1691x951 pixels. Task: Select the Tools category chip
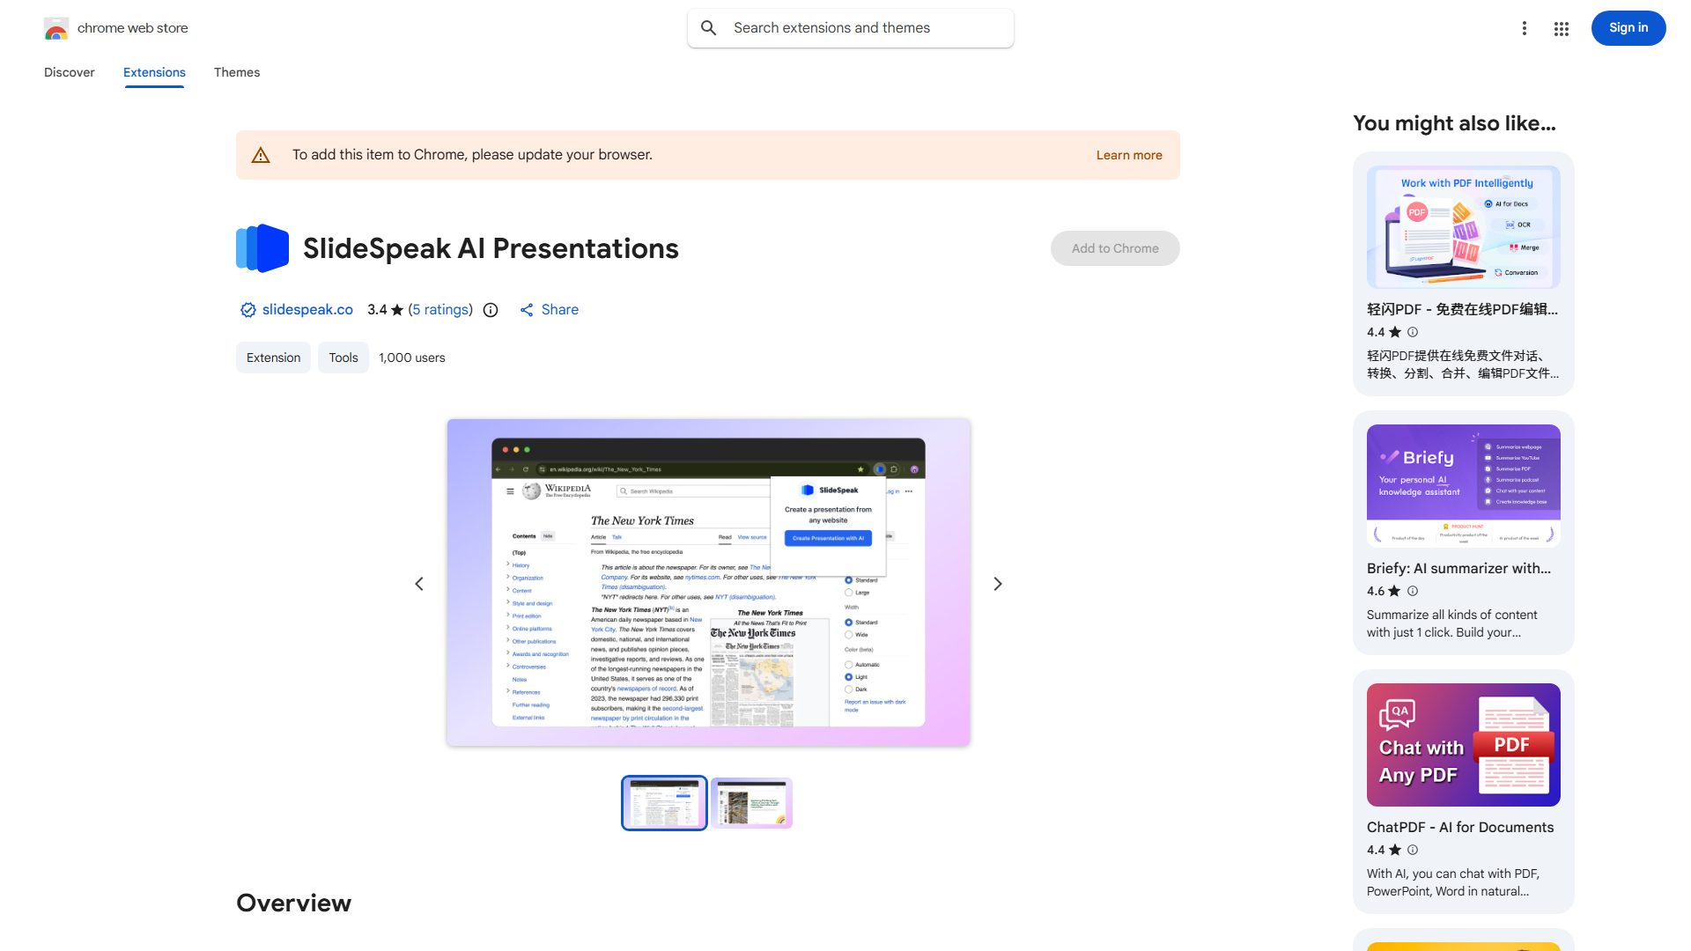(343, 358)
